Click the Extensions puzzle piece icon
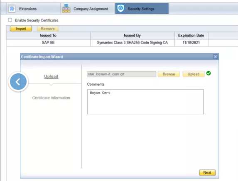The image size is (238, 181). click(12, 9)
